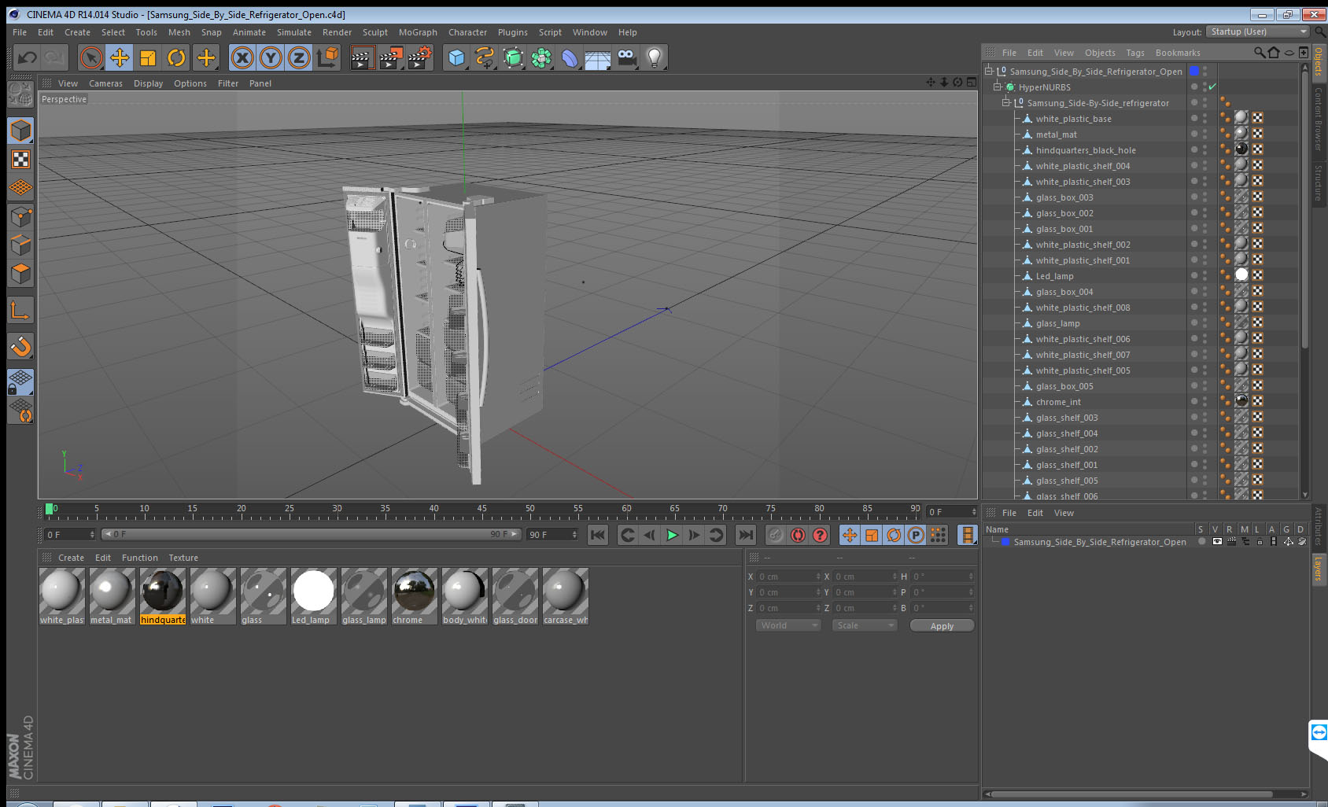Open the Content Browser side tab
The image size is (1328, 807).
(1319, 118)
